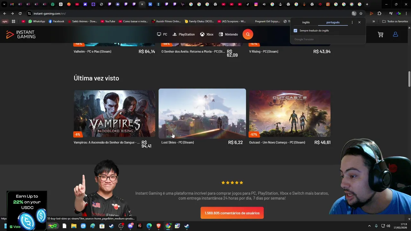Toggle Sempre traduzir do inglês checkbox

[295, 30]
